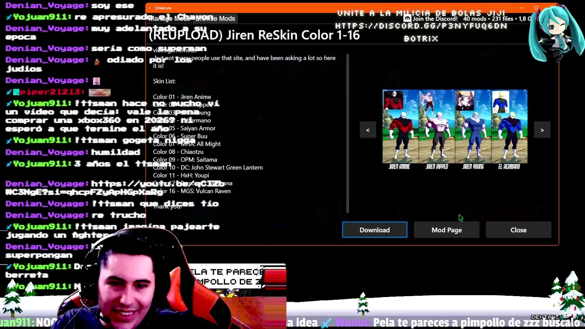
Task: Click the Jiren skins preview image
Action: 455,130
